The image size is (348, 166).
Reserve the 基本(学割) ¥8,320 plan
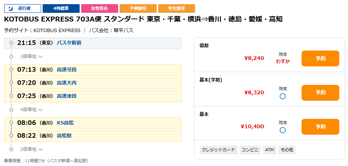[320, 92]
